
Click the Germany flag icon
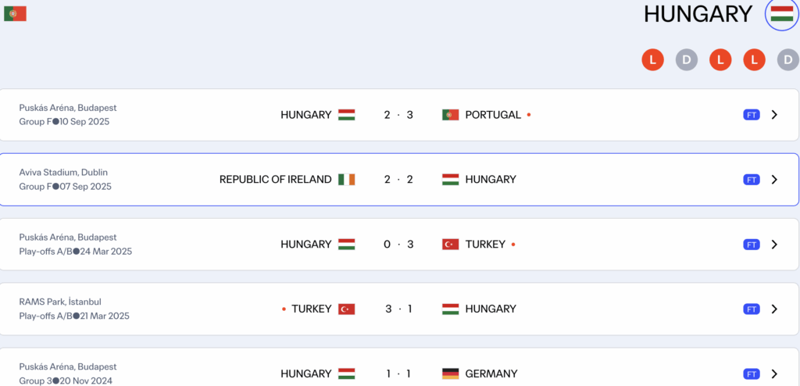[x=450, y=374]
